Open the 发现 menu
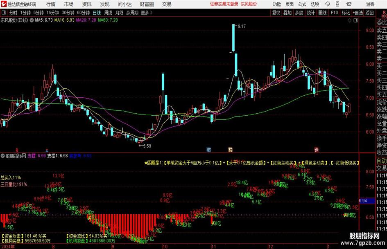The width and height of the screenshot is (387, 249). point(105,4)
